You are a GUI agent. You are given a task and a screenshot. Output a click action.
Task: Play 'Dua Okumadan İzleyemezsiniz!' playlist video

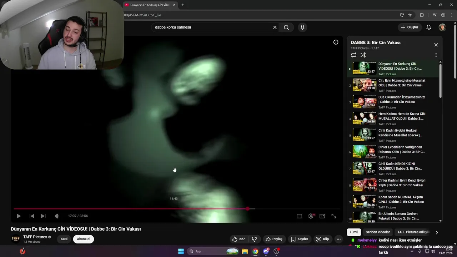click(x=393, y=102)
